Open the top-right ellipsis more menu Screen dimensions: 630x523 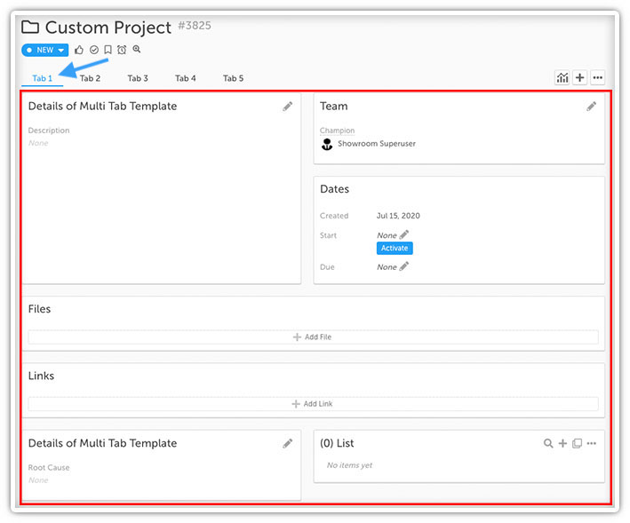click(597, 78)
